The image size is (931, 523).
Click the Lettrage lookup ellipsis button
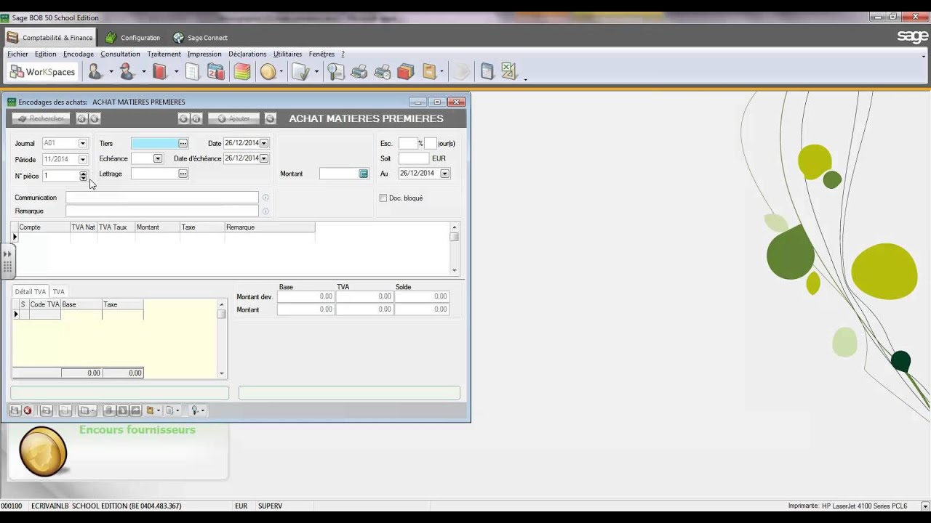pos(183,174)
